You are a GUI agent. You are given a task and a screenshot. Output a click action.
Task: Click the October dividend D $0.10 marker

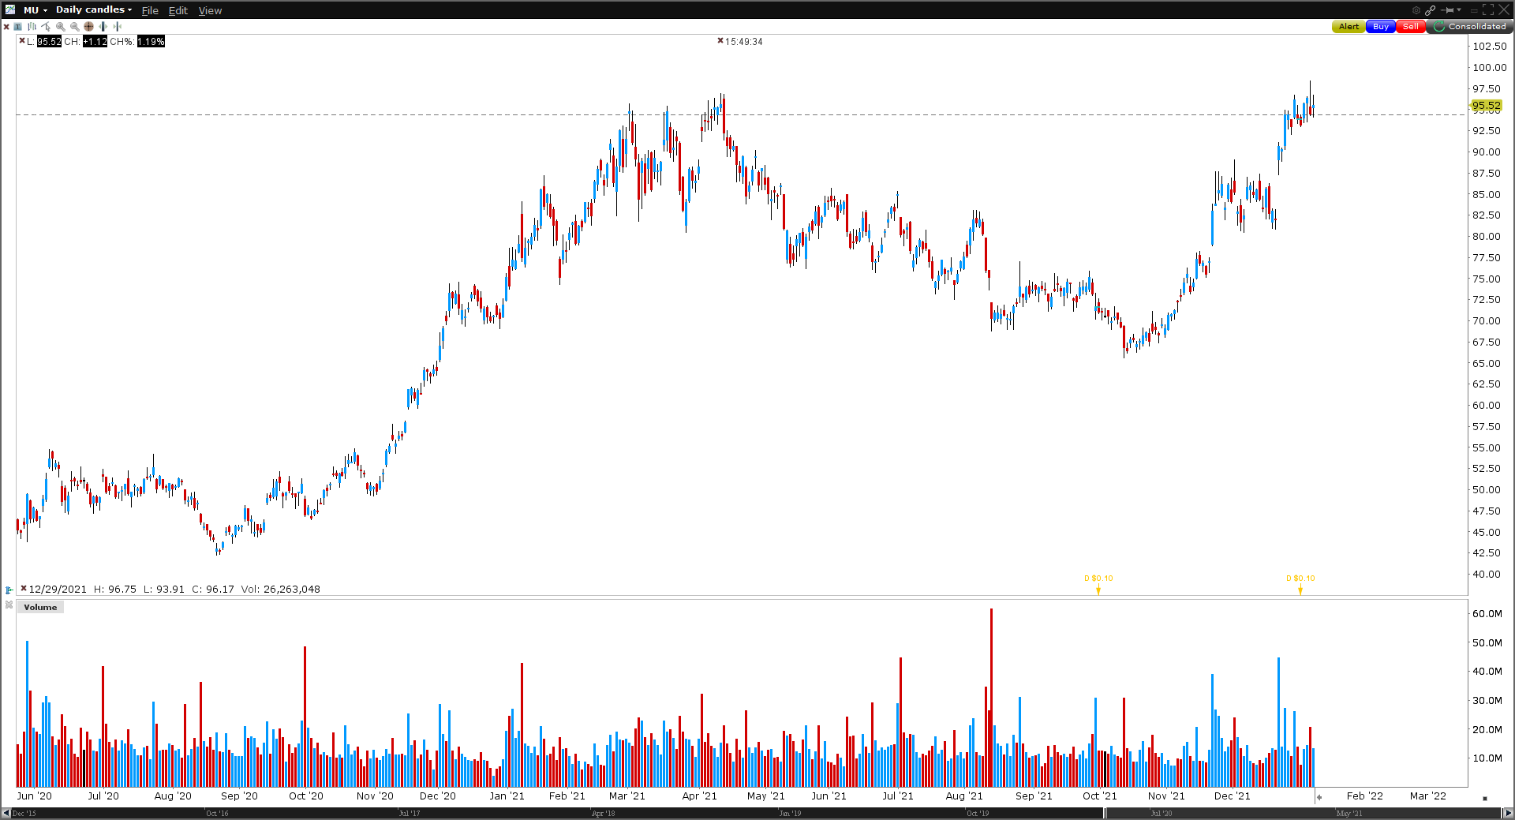coord(1098,582)
